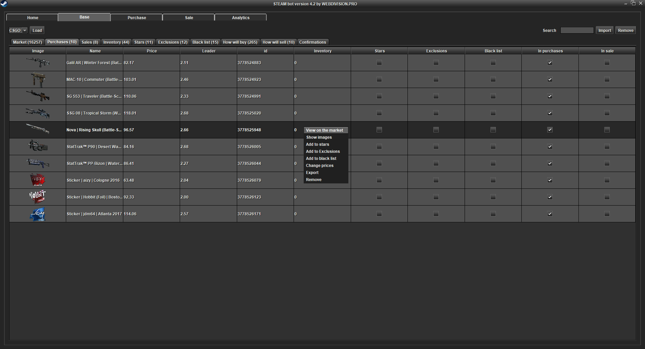
Task: Click the jdm64 Atlanta 2017 sticker image
Action: tap(38, 214)
